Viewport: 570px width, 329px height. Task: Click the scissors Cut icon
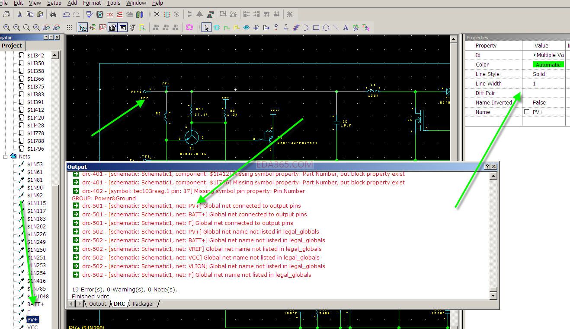pos(20,14)
